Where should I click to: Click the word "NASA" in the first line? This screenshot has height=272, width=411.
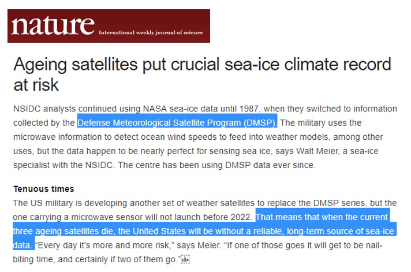pos(155,109)
